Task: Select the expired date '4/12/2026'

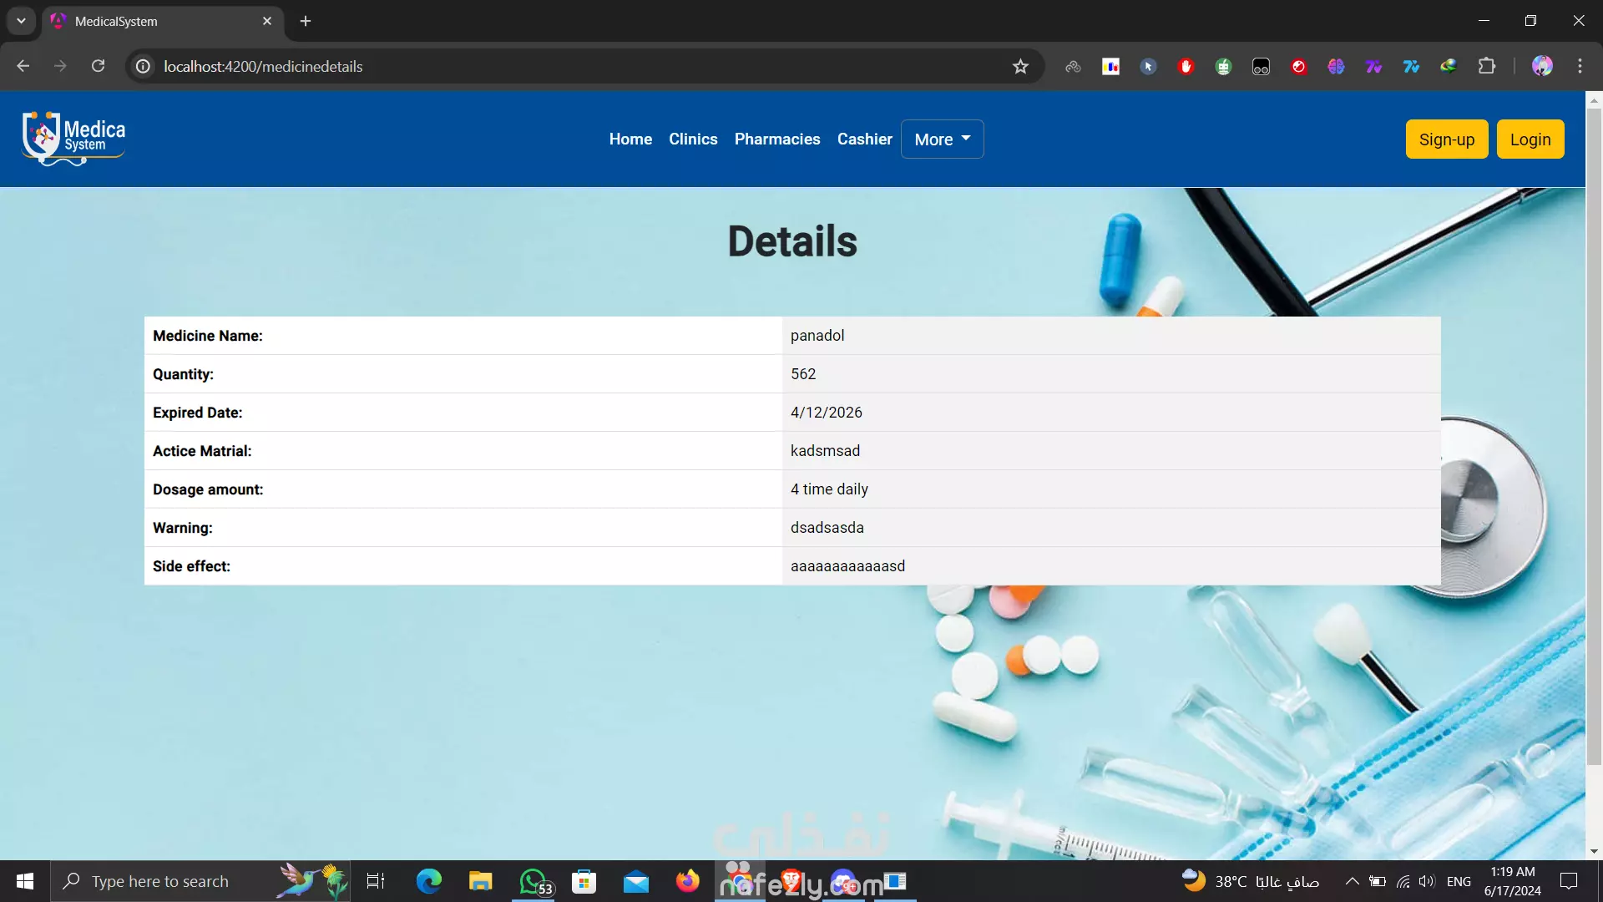Action: click(827, 413)
